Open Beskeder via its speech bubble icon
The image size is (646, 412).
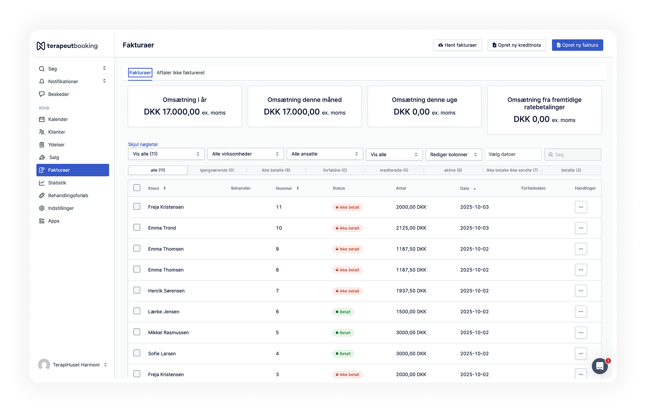tap(42, 94)
